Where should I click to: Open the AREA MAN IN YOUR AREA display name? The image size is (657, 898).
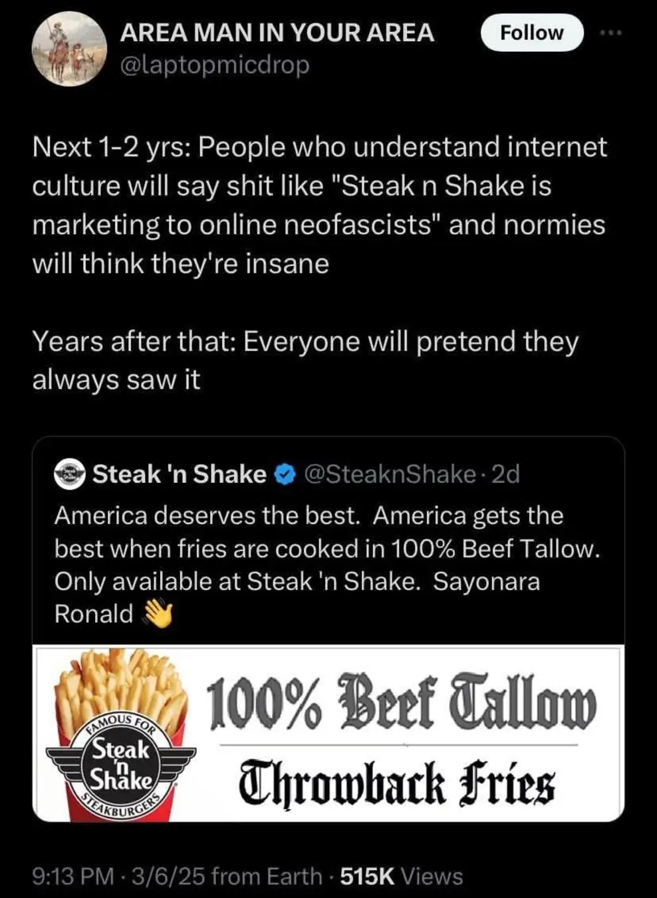pyautogui.click(x=277, y=33)
